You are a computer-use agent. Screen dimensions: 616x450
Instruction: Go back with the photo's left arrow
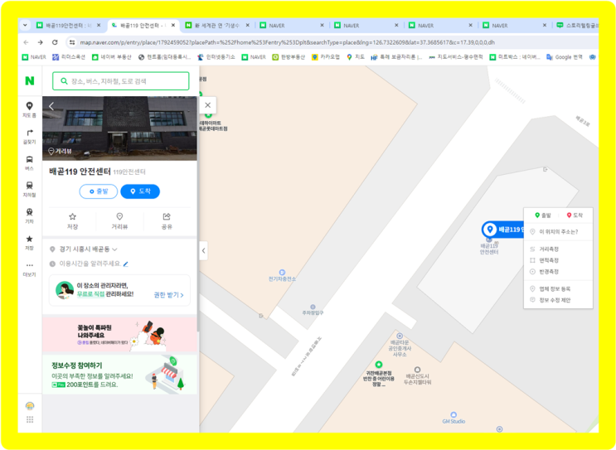[x=51, y=106]
